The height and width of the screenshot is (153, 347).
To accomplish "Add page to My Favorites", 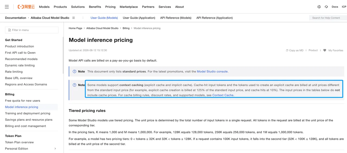I will point(336,50).
